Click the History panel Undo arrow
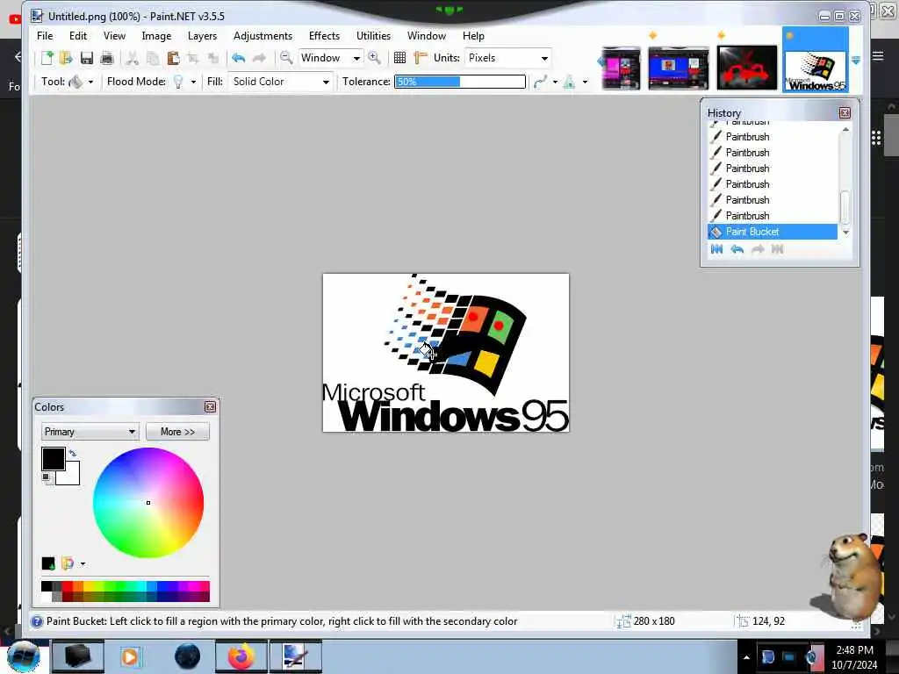 [x=737, y=249]
